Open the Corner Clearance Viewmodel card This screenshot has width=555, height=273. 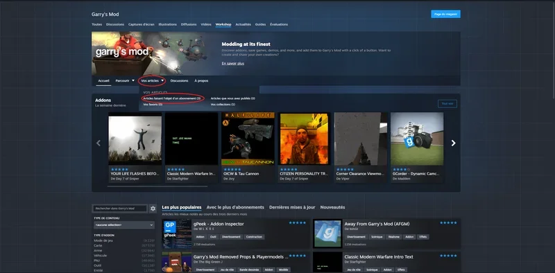click(361, 148)
